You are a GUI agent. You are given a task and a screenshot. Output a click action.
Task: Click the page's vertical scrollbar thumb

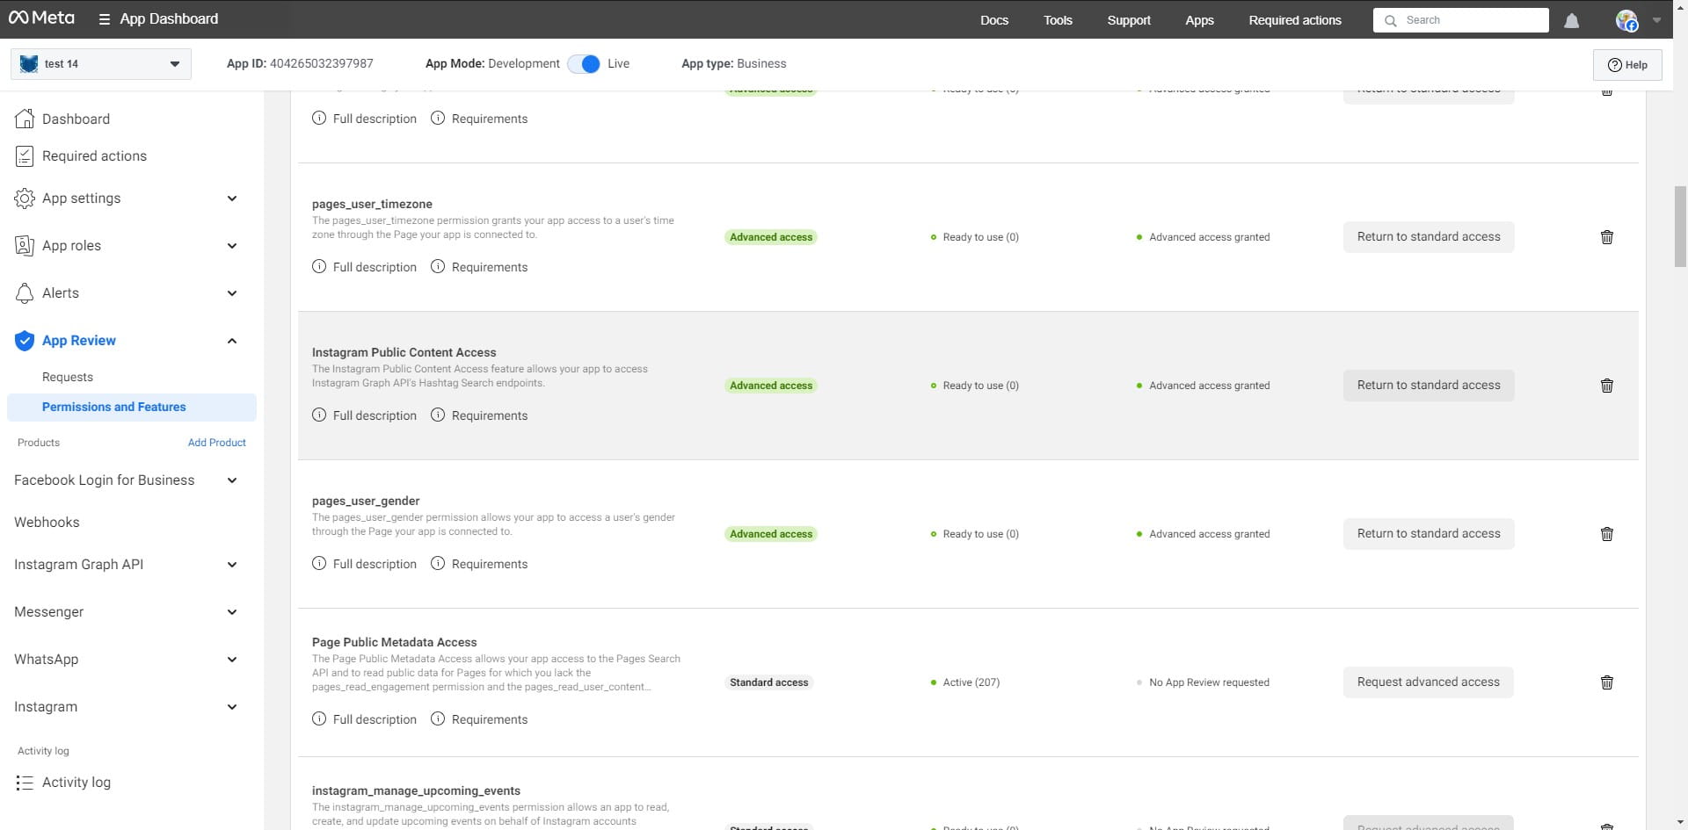[1680, 225]
